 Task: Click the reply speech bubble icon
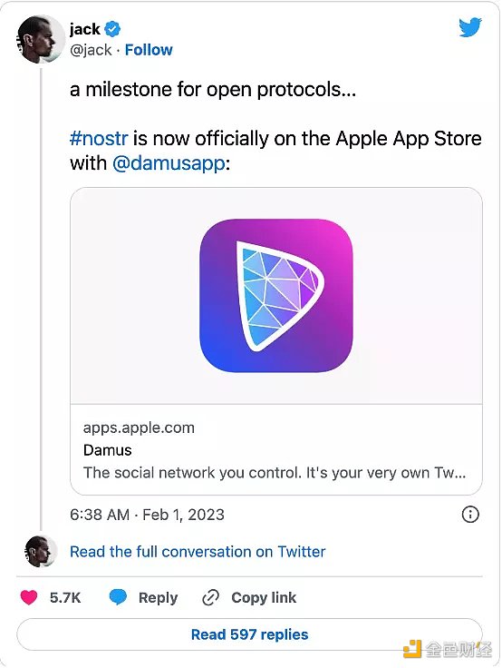118,597
